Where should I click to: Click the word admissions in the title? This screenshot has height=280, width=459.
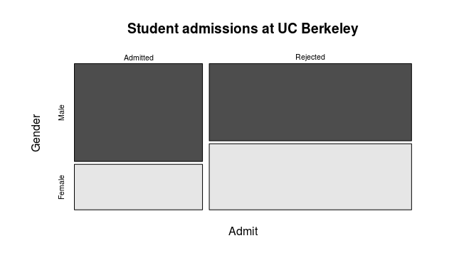tap(220, 28)
